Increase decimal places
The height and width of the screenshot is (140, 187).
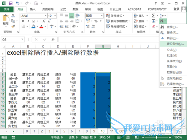pyautogui.click(x=88, y=27)
